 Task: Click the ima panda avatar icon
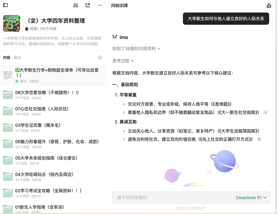pos(115,37)
